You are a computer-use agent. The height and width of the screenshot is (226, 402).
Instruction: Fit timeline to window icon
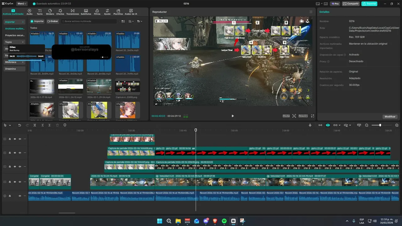point(359,125)
